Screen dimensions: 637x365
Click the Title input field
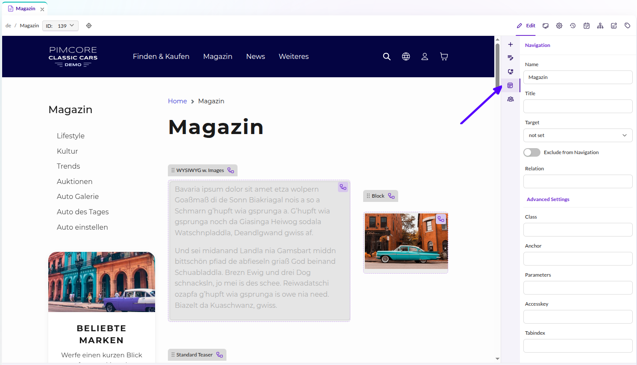point(578,106)
